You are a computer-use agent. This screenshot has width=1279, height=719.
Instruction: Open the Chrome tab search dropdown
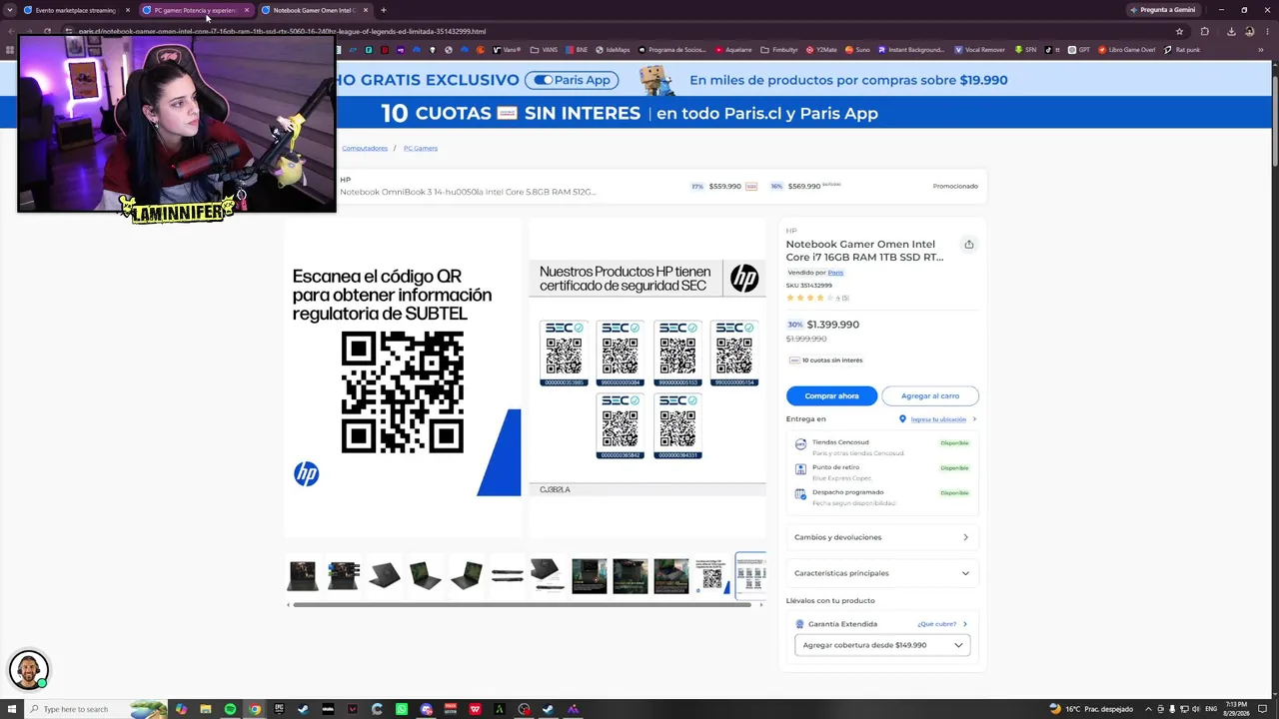coord(11,10)
